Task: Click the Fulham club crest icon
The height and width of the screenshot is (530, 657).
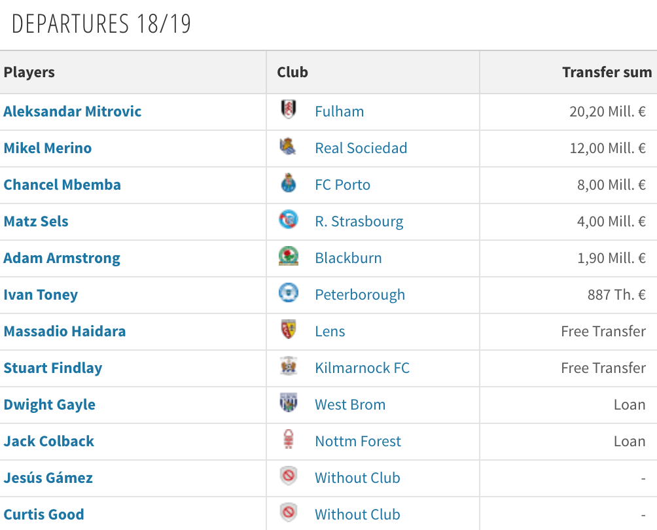Action: 288,110
